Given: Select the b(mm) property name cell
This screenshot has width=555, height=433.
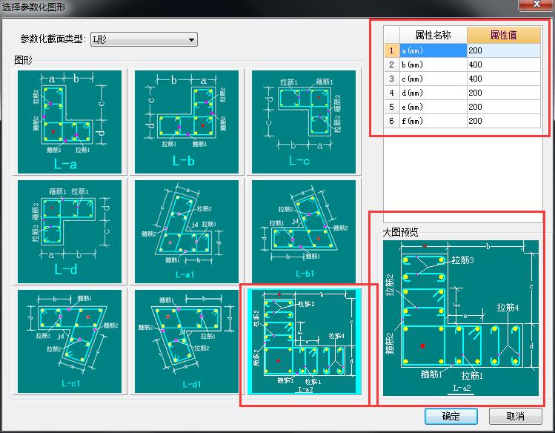Looking at the screenshot, I should 433,65.
